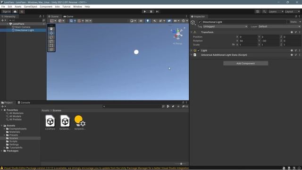302x170 pixels.
Task: Open the Window menu
Action: [77, 7]
